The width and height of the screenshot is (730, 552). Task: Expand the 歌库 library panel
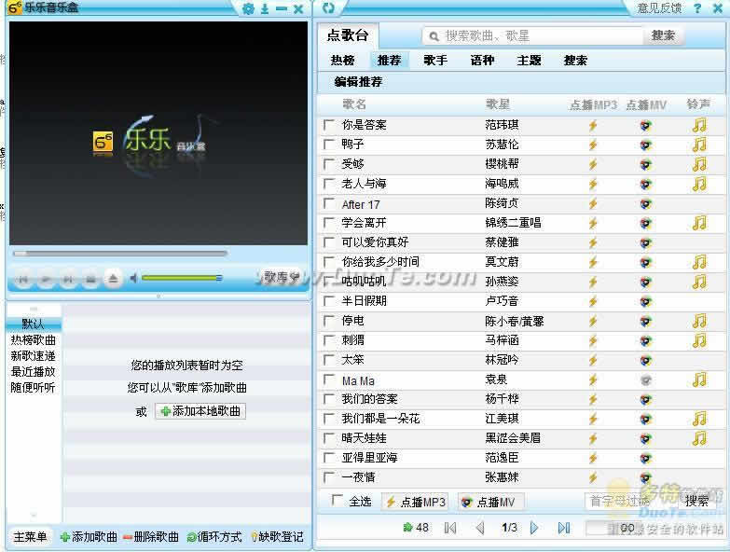click(x=280, y=277)
